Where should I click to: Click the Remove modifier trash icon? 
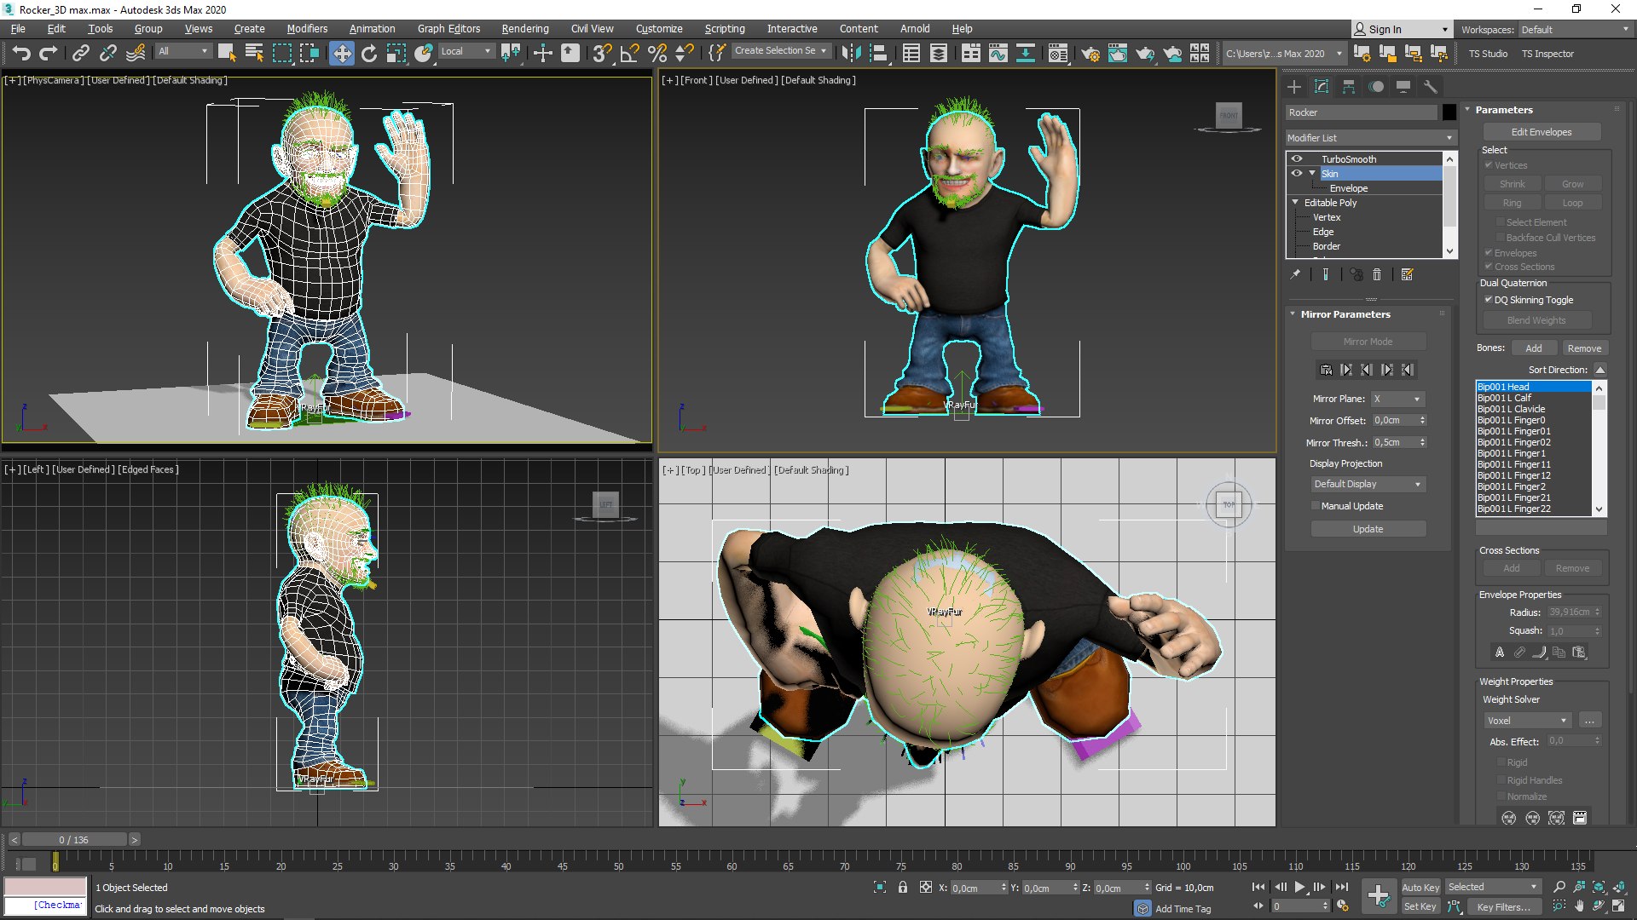1377,274
